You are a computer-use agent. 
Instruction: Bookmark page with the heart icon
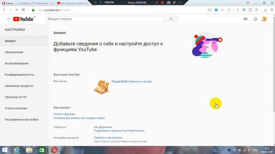tap(229, 10)
